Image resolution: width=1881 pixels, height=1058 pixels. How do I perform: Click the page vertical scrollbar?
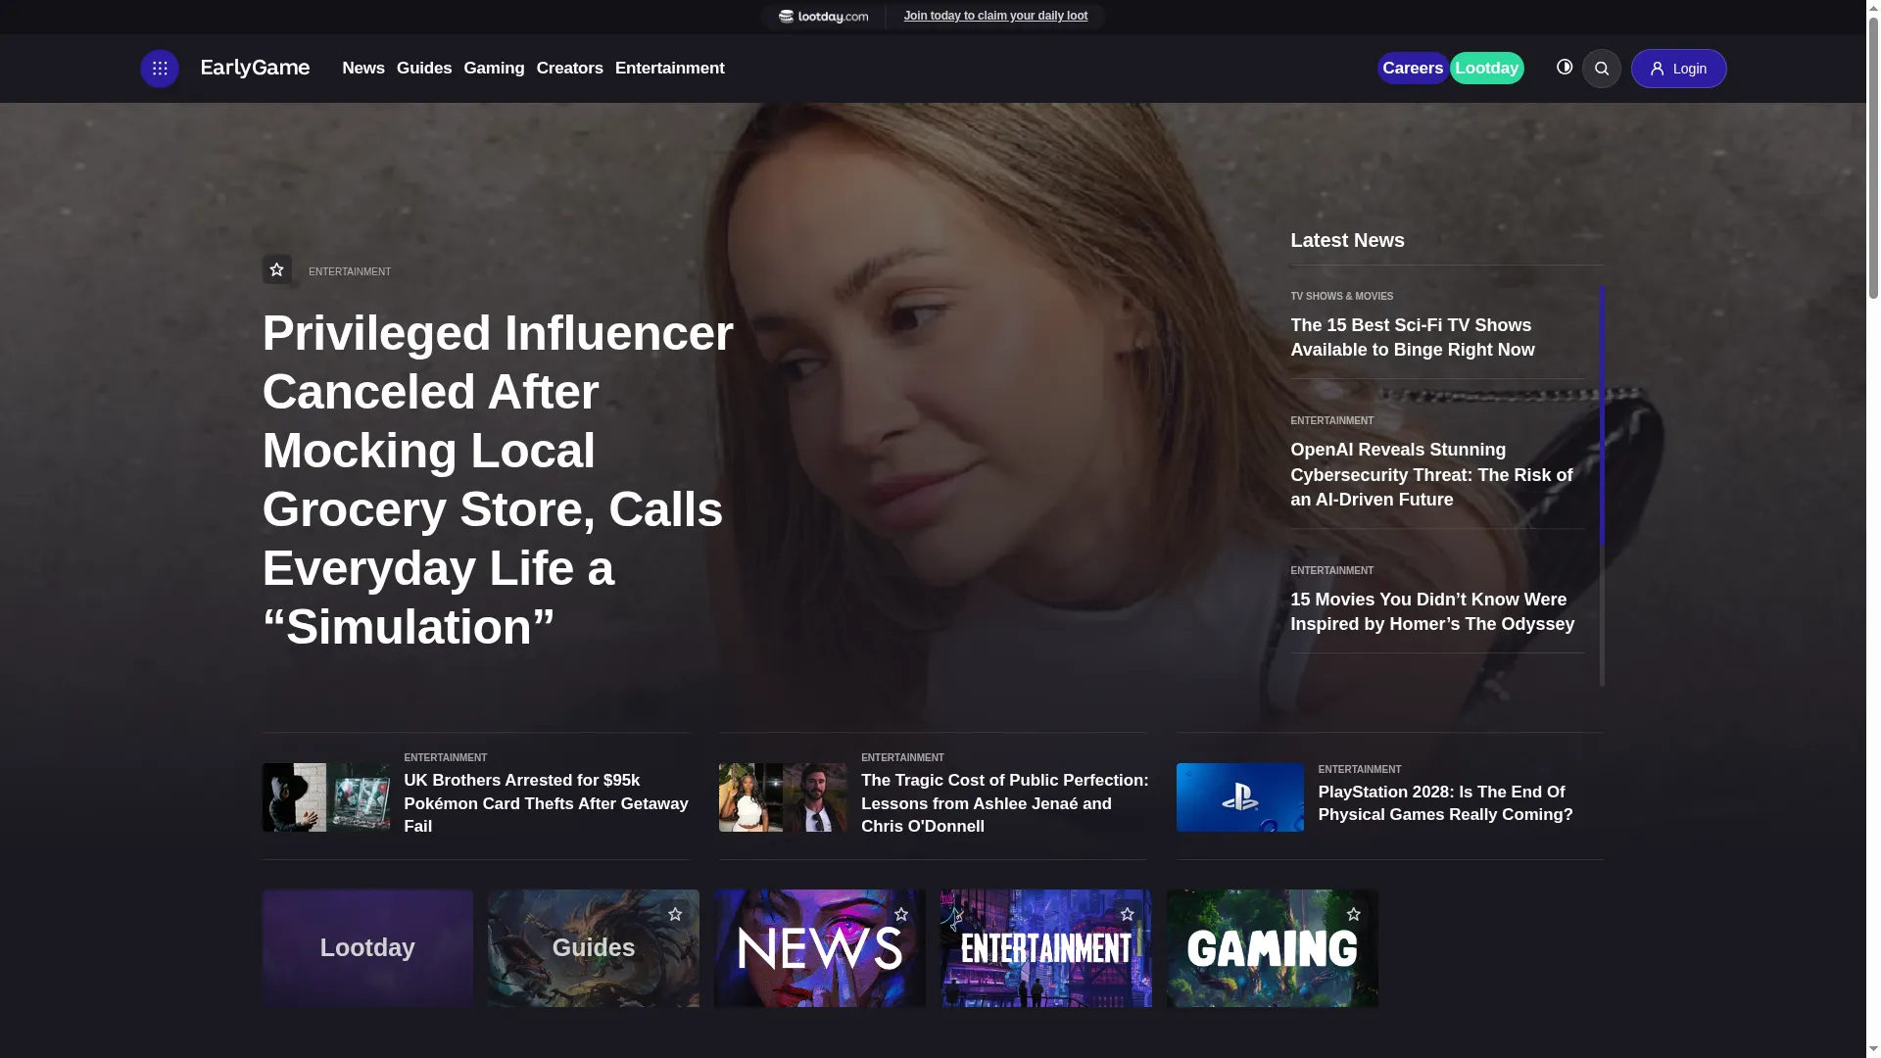1873,157
